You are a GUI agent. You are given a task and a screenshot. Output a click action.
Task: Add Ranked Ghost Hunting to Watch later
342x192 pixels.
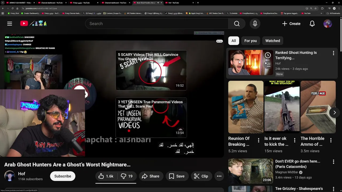click(x=268, y=55)
